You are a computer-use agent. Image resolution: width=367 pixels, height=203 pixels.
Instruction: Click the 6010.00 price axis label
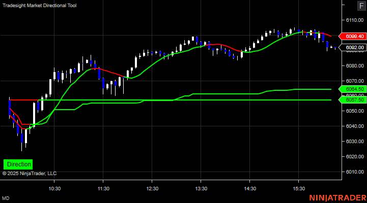coord(355,172)
